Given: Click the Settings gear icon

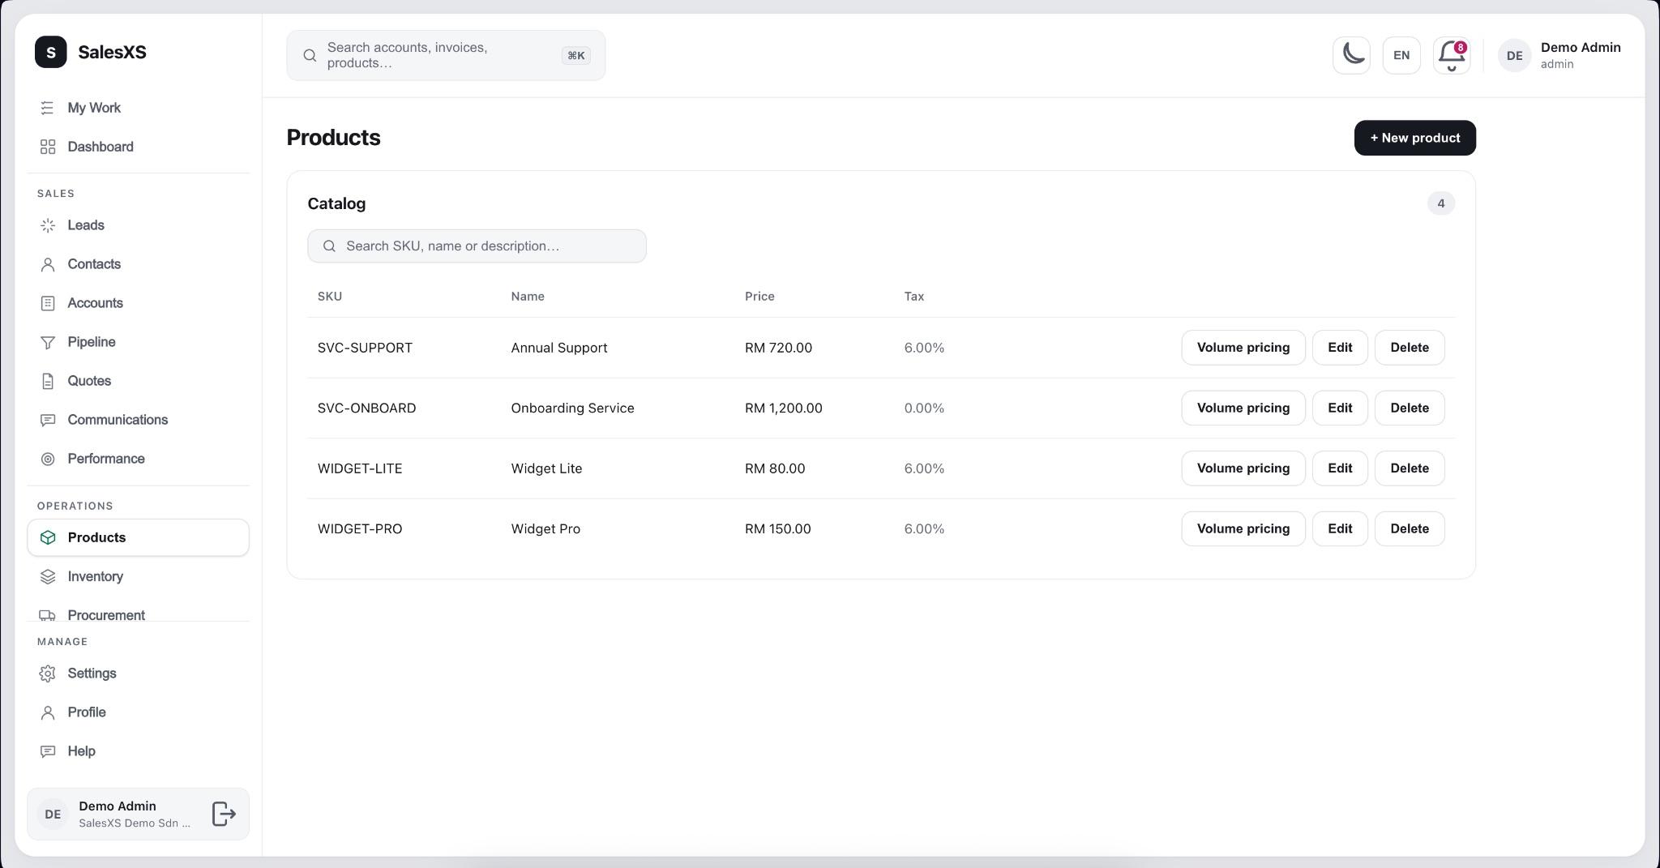Looking at the screenshot, I should [48, 673].
